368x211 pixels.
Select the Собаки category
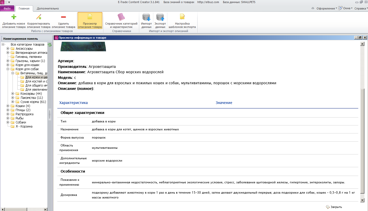[21, 122]
